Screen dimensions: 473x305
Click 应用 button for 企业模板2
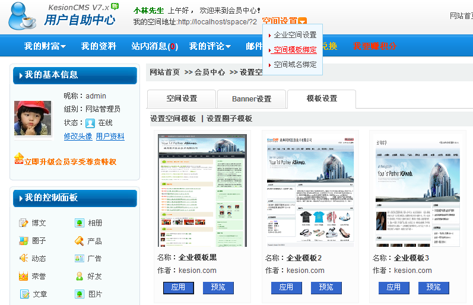pos(286,288)
